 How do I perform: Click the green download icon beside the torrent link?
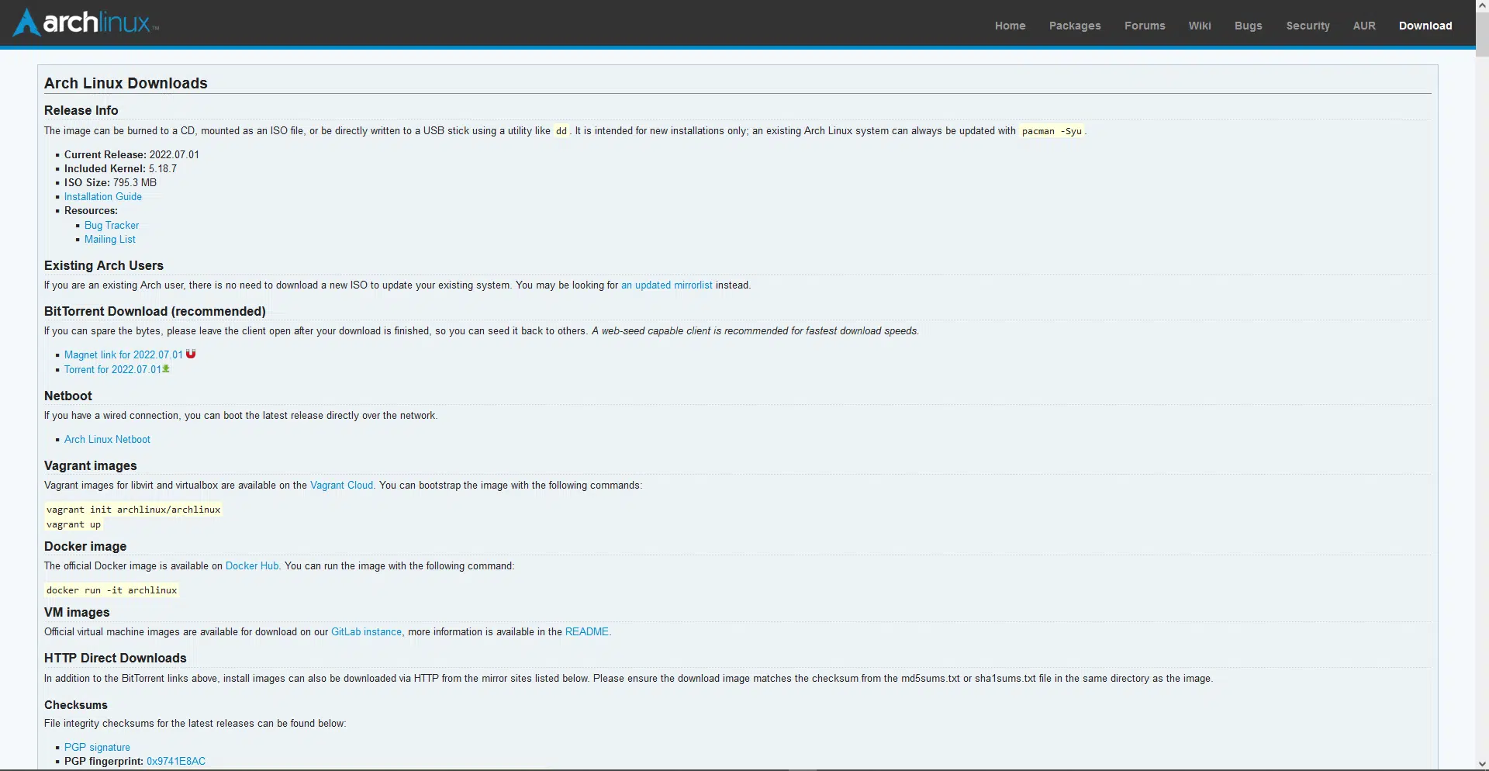166,369
